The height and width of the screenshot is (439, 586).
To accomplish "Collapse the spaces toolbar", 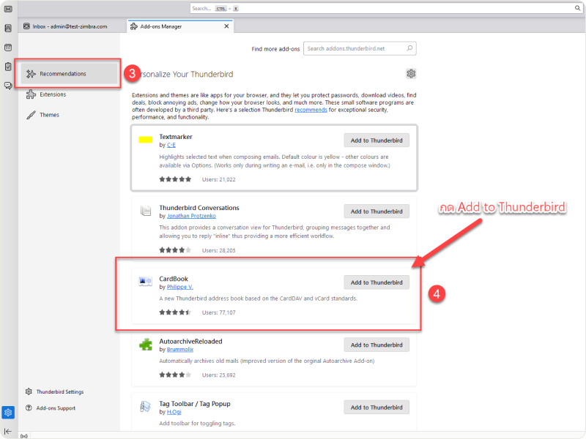I will [7, 431].
